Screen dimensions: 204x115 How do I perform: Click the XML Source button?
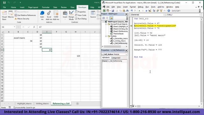point(93,14)
